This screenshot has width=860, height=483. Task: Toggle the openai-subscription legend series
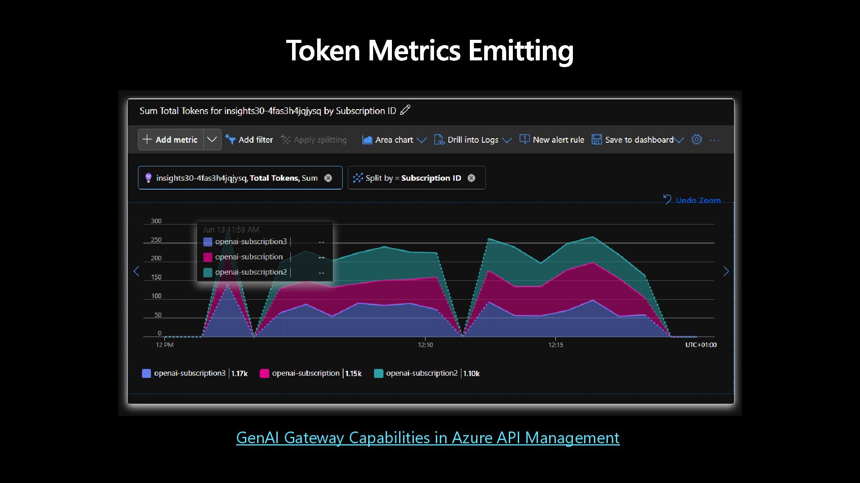[305, 373]
